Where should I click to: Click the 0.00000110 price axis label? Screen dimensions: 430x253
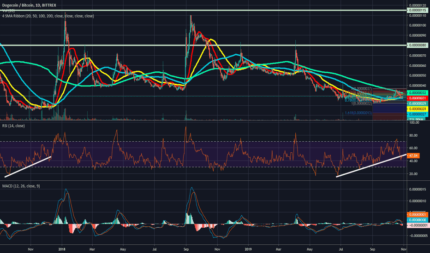click(x=418, y=16)
